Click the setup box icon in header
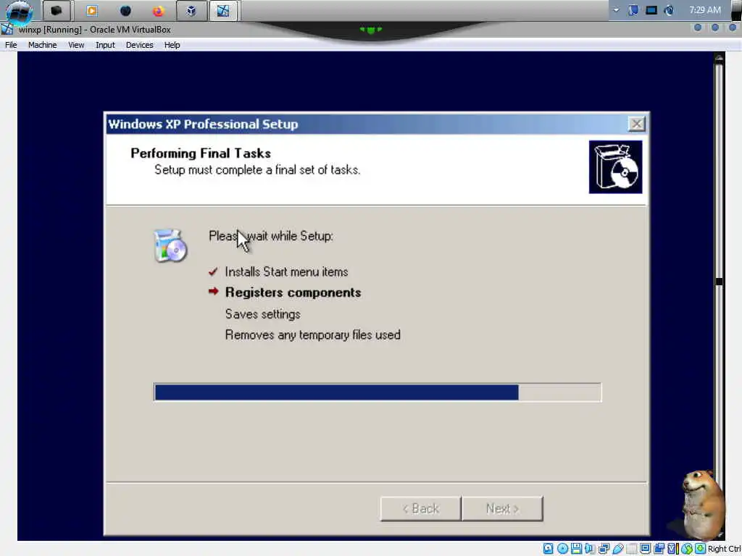742x556 pixels. click(615, 167)
